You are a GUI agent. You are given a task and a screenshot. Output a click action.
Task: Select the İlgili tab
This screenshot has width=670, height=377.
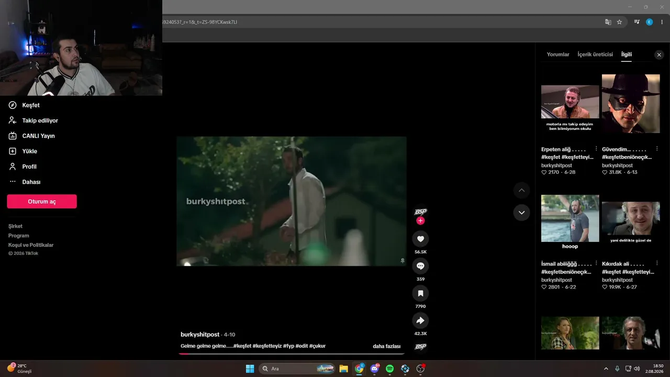tap(627, 54)
